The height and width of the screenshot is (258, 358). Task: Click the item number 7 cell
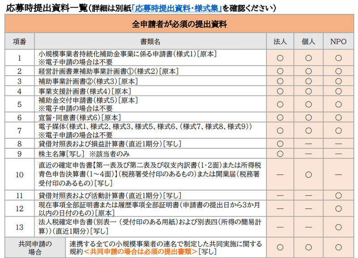coord(20,130)
